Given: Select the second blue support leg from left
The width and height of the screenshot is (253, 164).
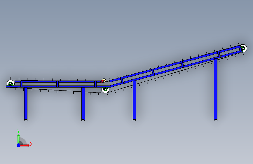Looking at the screenshot, I should coord(83,104).
